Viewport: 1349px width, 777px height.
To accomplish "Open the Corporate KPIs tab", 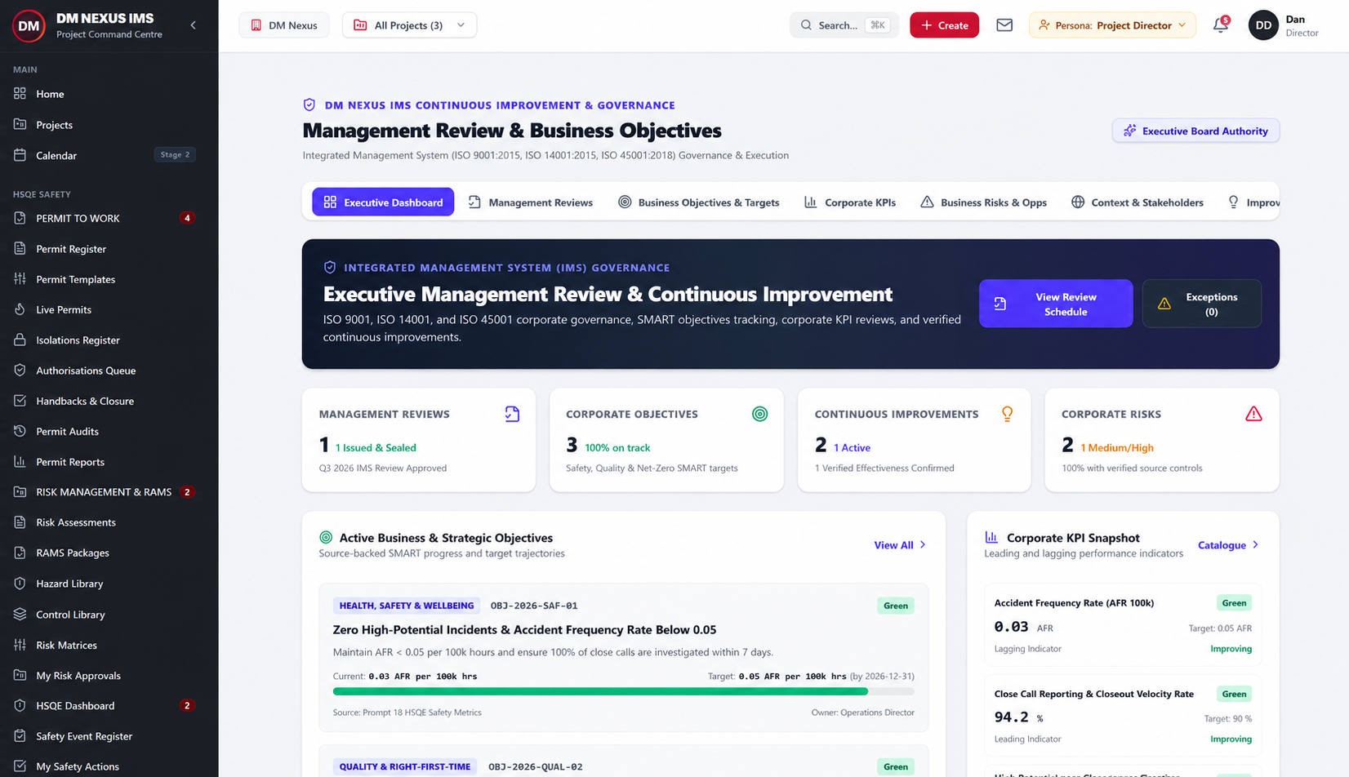I will click(x=850, y=202).
